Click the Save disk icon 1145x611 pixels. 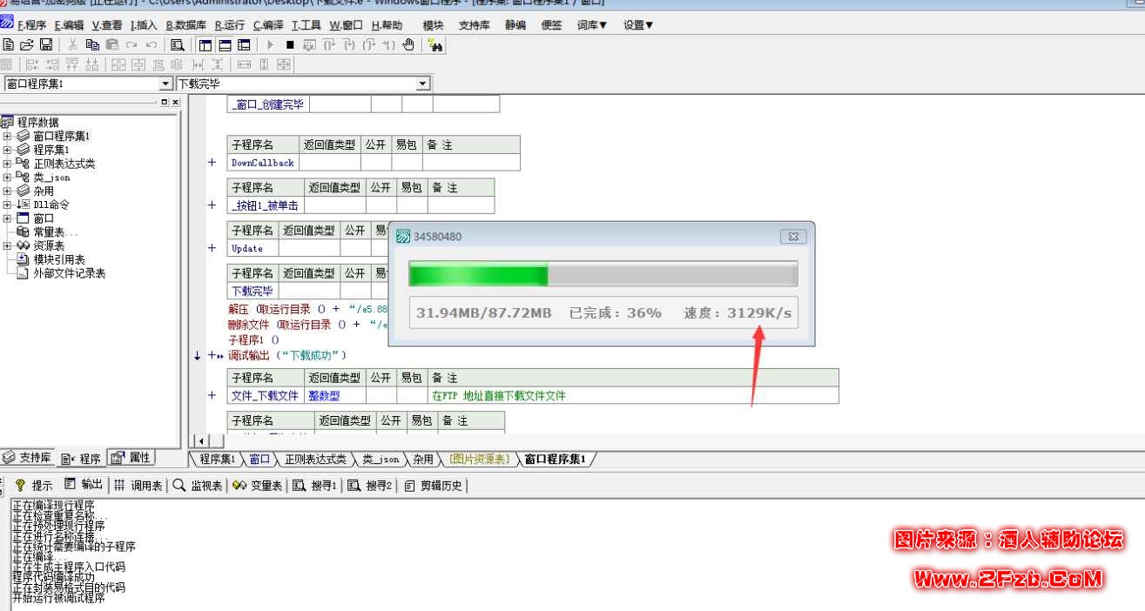tap(46, 44)
